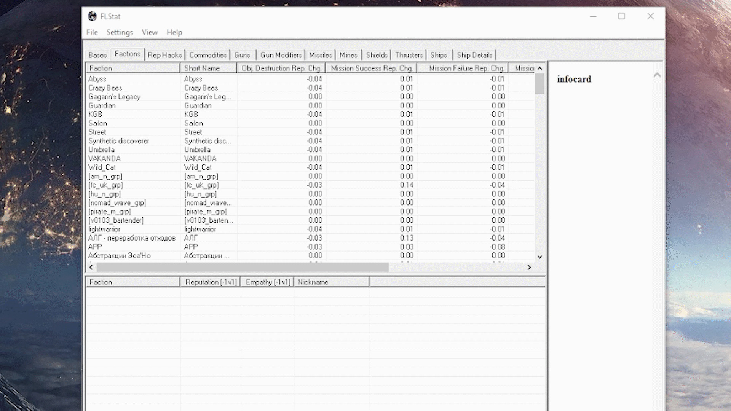Switch to the Missiles tab
The width and height of the screenshot is (731, 411).
tap(321, 55)
